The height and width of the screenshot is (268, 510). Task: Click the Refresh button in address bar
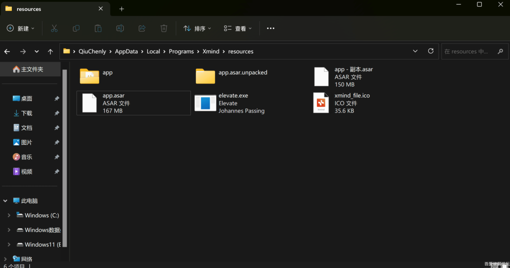(x=431, y=51)
